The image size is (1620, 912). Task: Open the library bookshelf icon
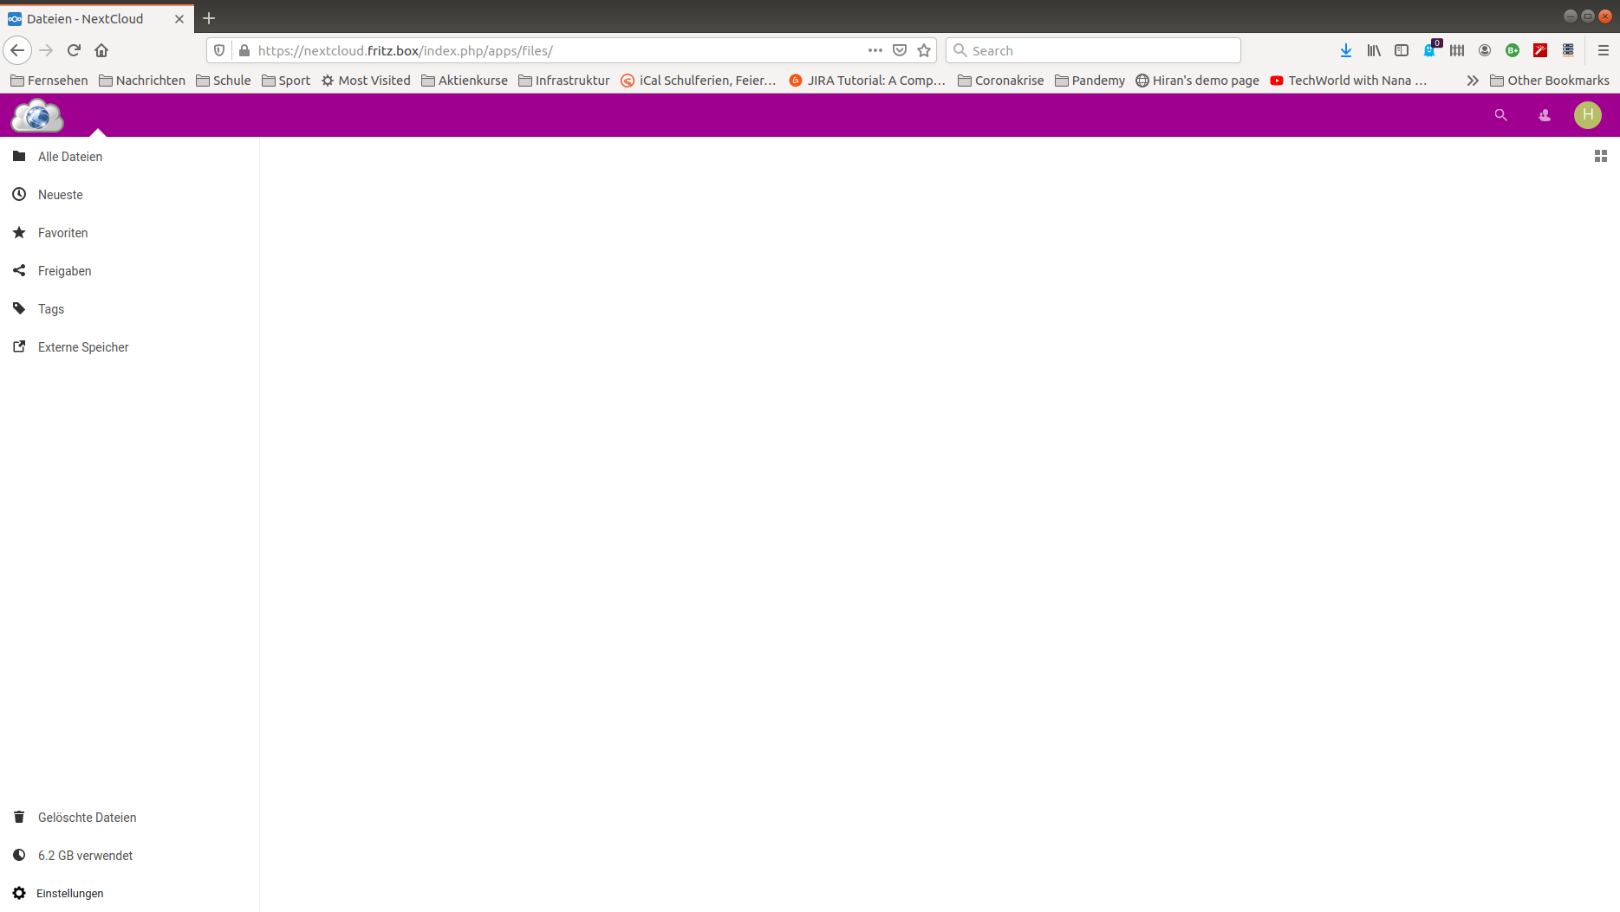click(x=1374, y=50)
